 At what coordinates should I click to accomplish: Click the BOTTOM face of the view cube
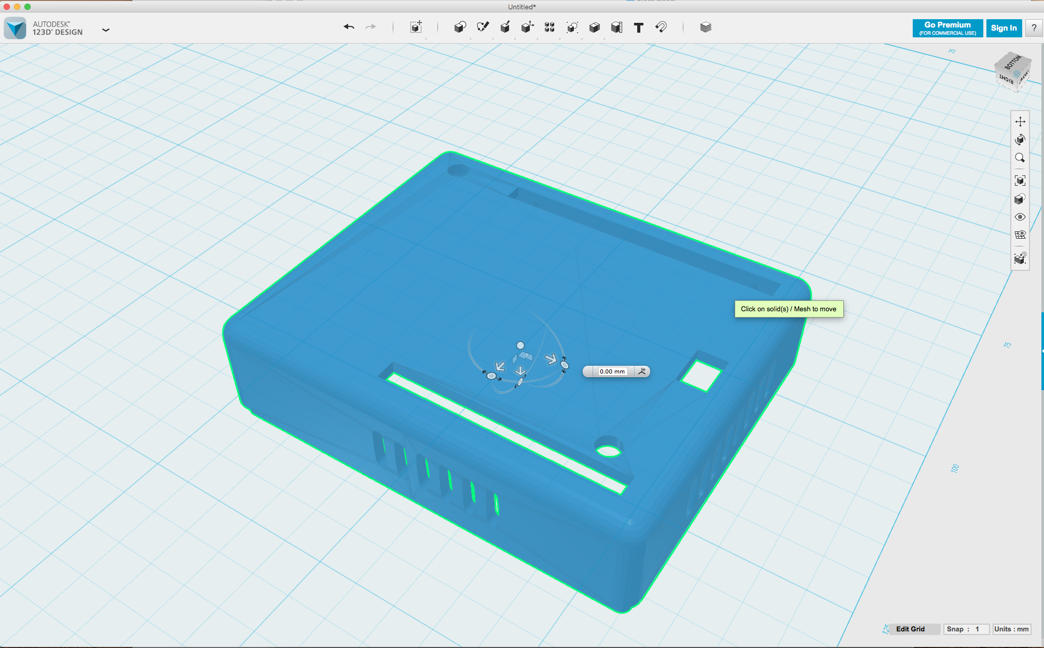[1012, 62]
